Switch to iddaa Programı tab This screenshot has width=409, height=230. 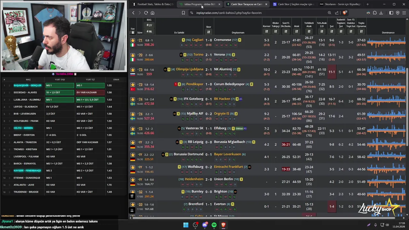coord(200,4)
